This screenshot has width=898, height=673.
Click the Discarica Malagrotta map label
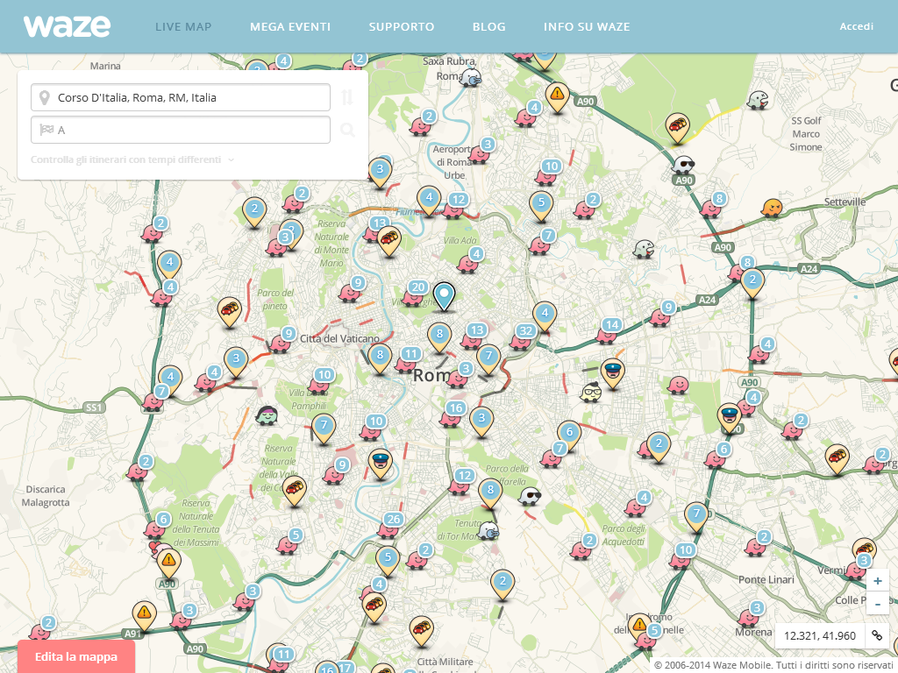coord(46,496)
